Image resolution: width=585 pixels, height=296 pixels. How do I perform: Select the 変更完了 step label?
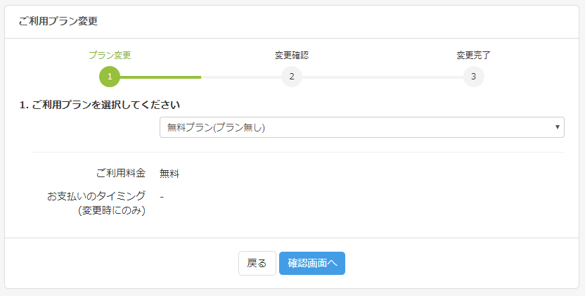(473, 55)
